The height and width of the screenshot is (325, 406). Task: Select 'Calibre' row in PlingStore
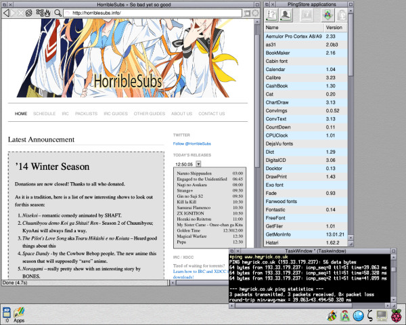pos(306,78)
